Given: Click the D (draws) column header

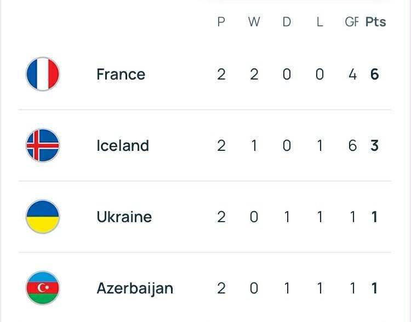Looking at the screenshot, I should 287,22.
